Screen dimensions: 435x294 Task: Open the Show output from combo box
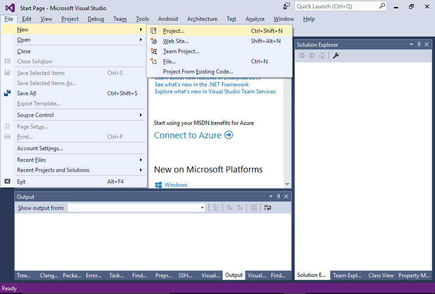[136, 208]
